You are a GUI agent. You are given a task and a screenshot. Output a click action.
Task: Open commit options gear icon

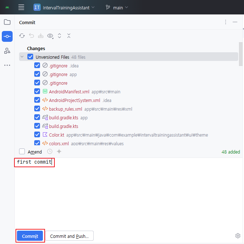coord(238,236)
